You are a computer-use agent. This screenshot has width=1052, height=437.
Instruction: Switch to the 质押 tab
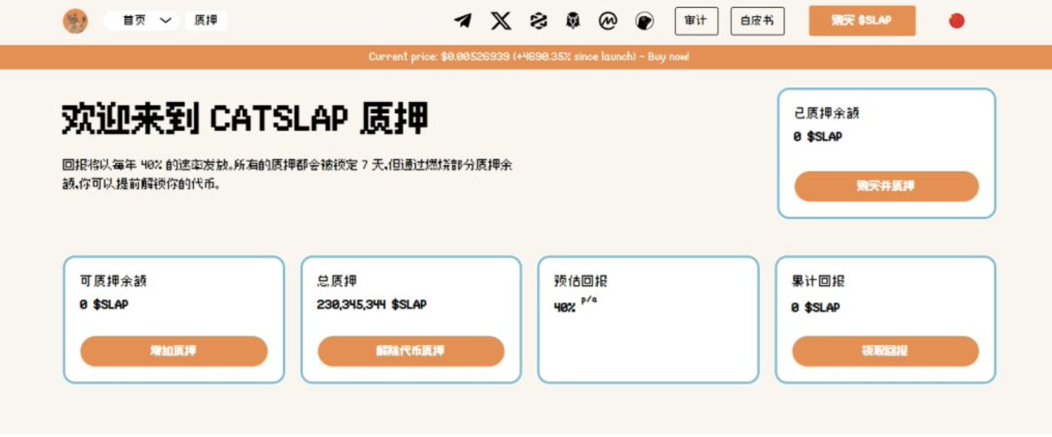205,21
